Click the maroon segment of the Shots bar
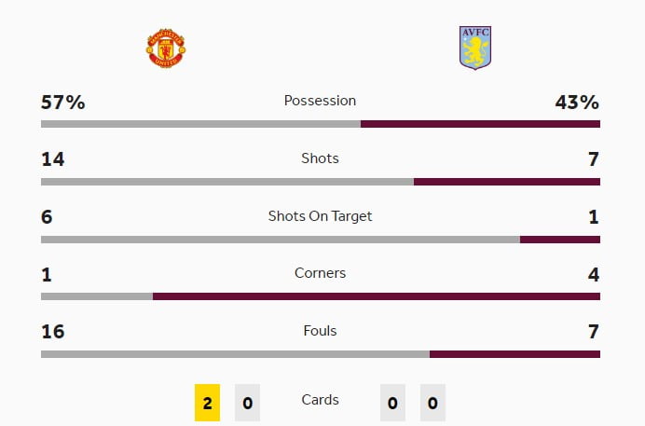 pos(507,182)
